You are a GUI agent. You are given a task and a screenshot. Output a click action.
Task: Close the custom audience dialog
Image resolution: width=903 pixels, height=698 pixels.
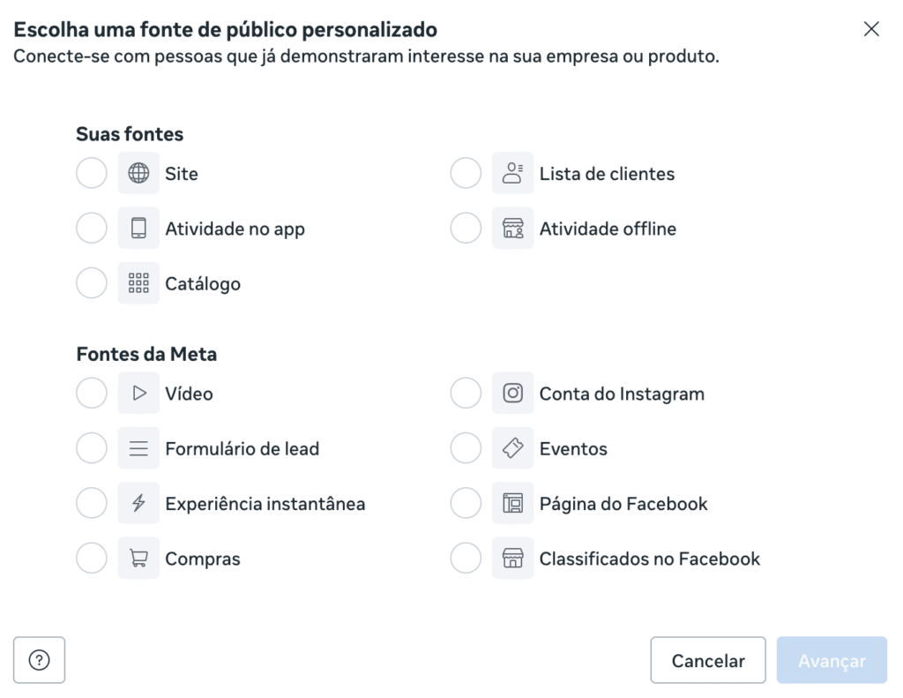click(871, 29)
